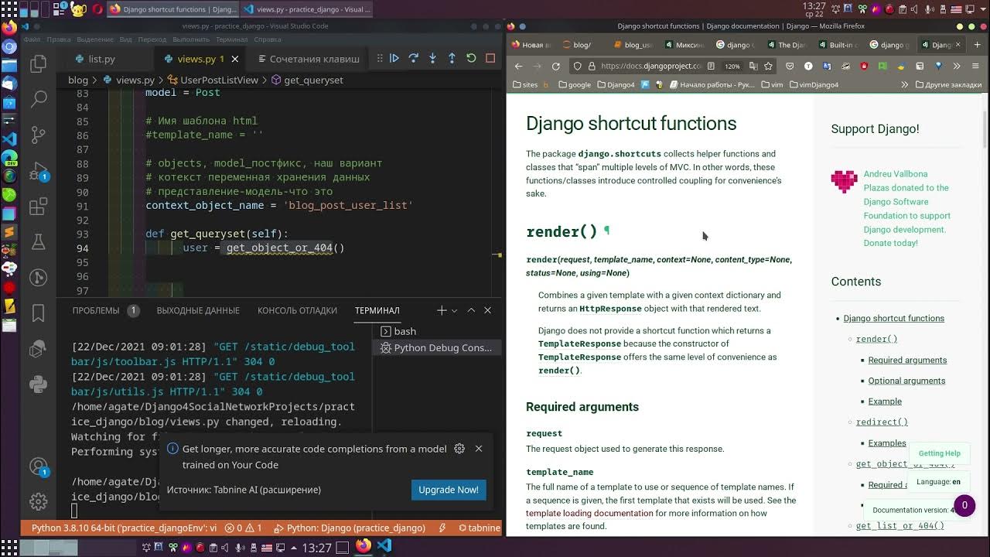Open the Extensions view in VS Code
The image size is (990, 557).
[x=38, y=207]
